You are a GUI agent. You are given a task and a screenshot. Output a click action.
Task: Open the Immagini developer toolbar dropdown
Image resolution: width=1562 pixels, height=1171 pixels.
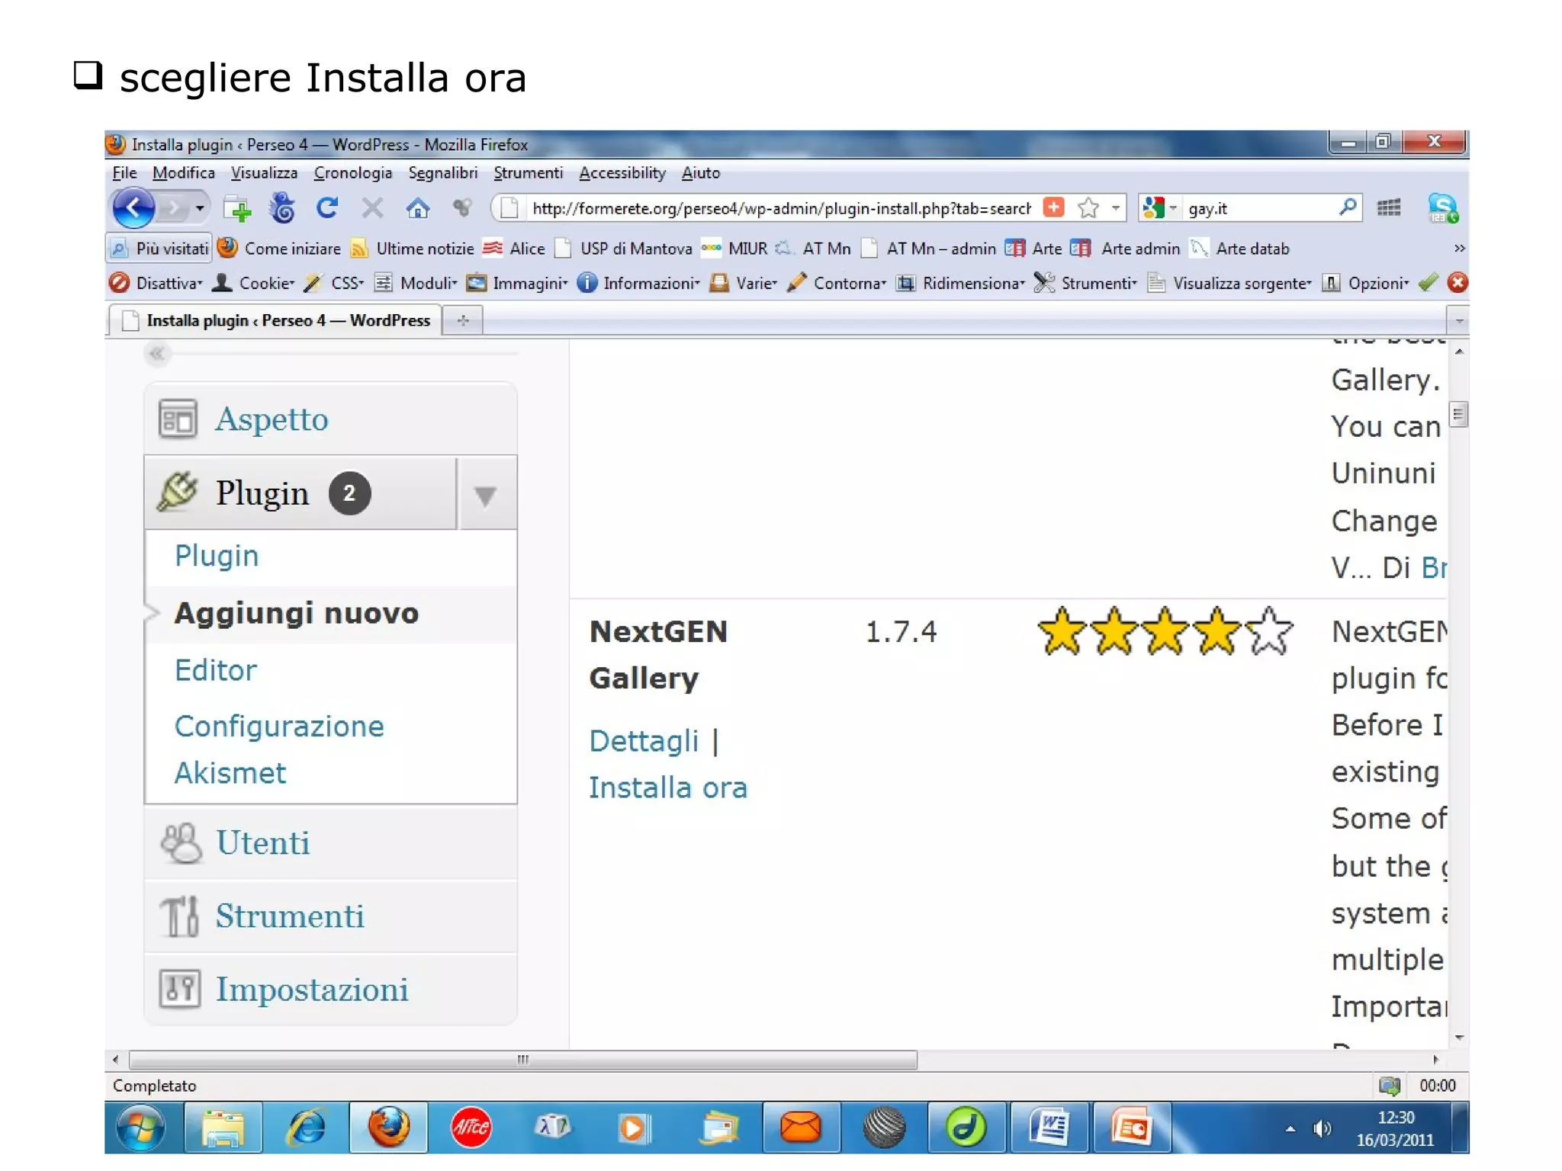(517, 284)
